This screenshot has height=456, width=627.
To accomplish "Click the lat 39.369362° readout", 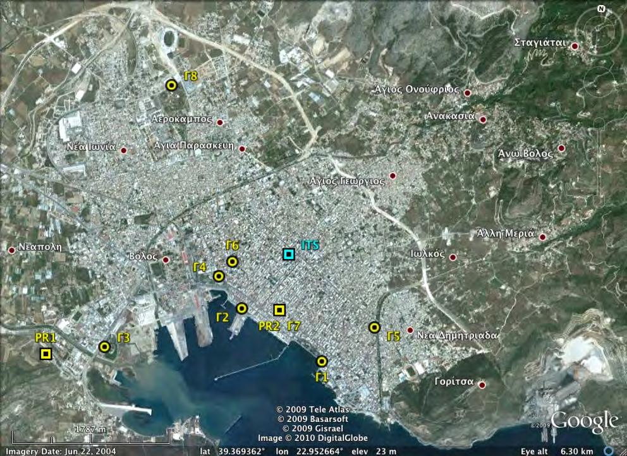I will pos(233,452).
